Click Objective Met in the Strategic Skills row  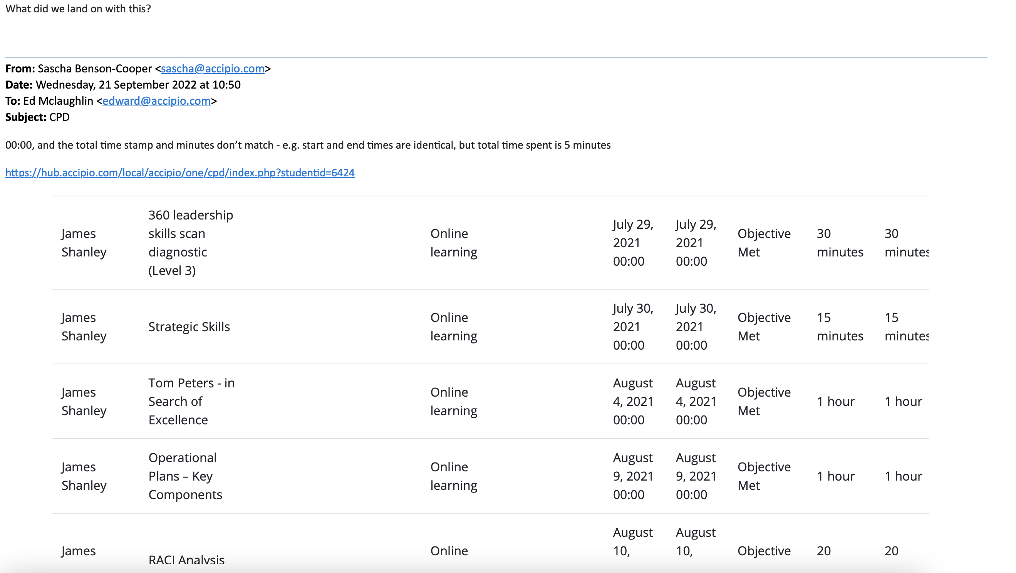pyautogui.click(x=764, y=327)
